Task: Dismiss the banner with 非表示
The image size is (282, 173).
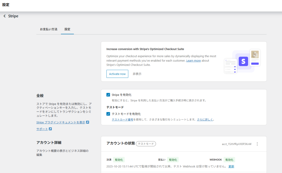Action: click(x=137, y=74)
